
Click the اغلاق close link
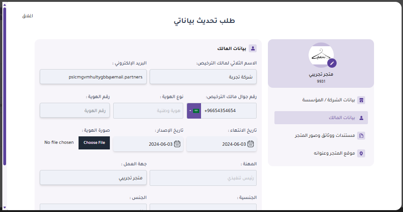tap(28, 16)
